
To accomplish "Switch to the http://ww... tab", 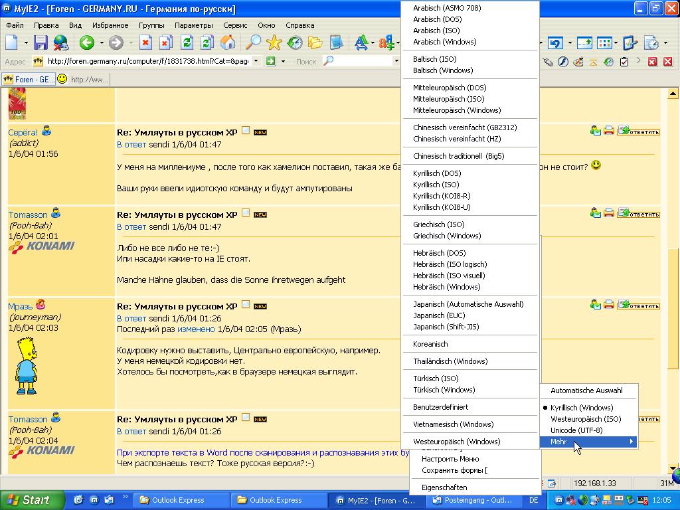I will click(x=83, y=80).
